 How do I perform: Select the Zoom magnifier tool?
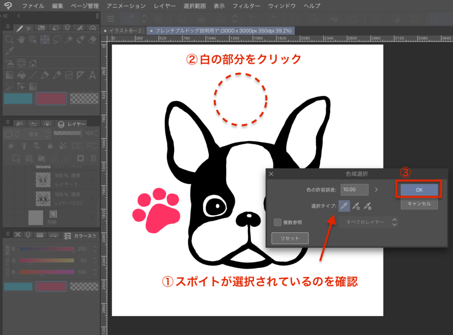click(9, 40)
